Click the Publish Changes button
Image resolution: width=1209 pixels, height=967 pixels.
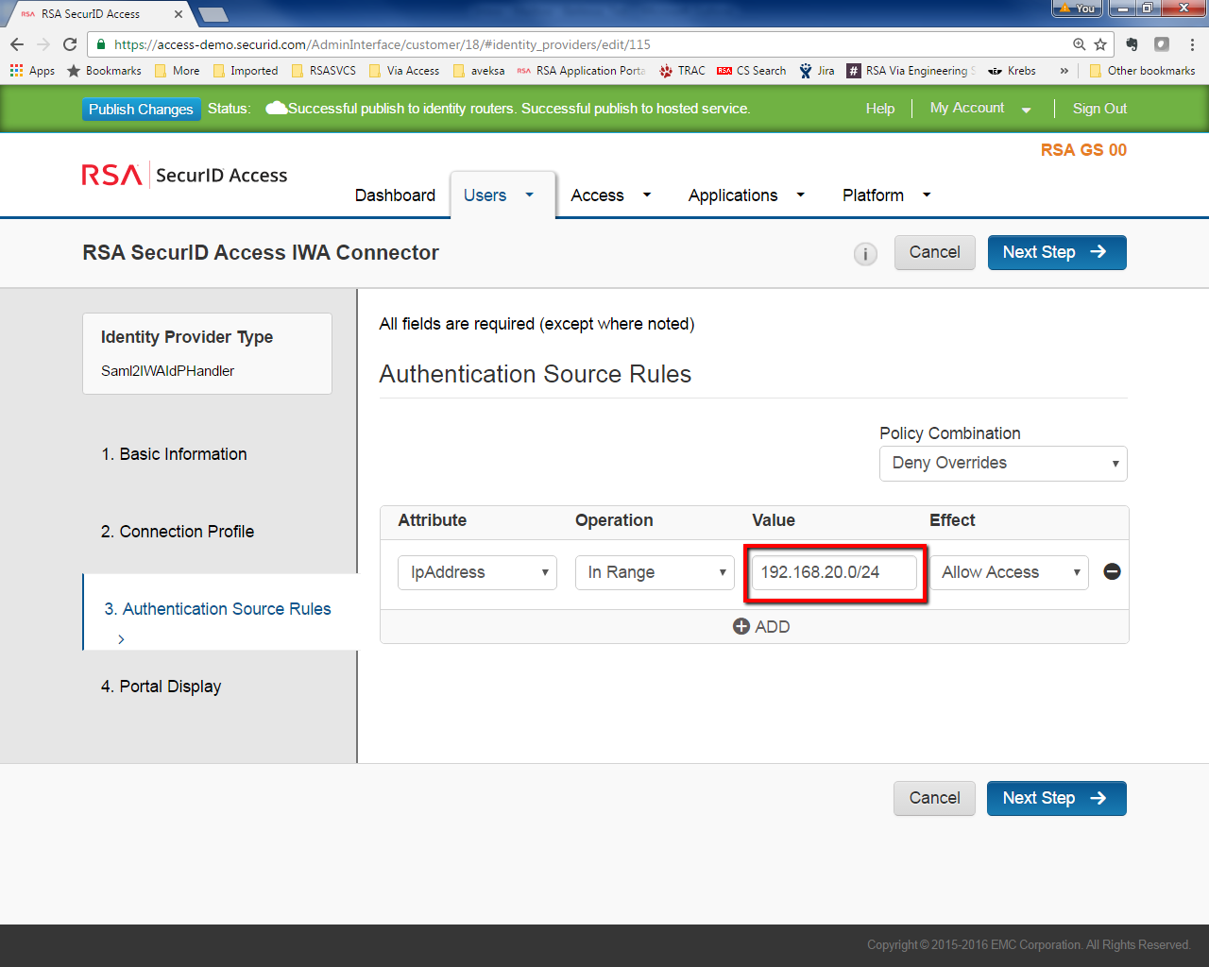141,110
